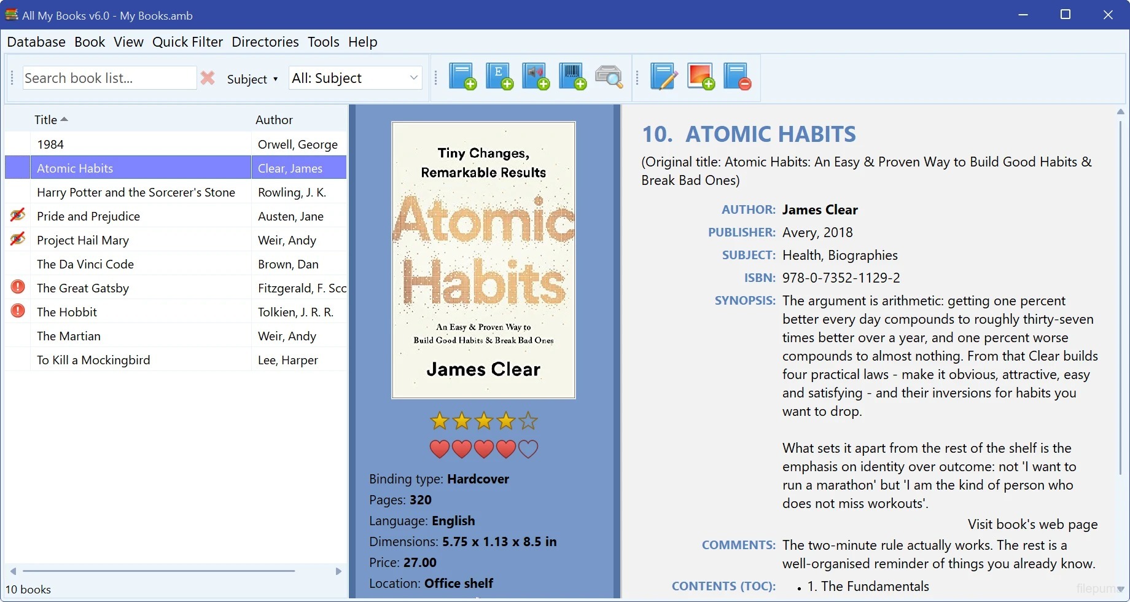Select the Pride and Prejudice row
Image resolution: width=1130 pixels, height=602 pixels.
pos(176,216)
